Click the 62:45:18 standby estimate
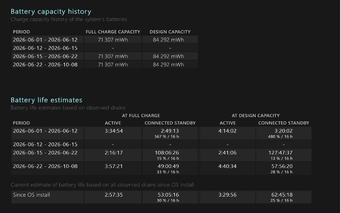Image resolution: width=341 pixels, height=213 pixels. pyautogui.click(x=282, y=195)
